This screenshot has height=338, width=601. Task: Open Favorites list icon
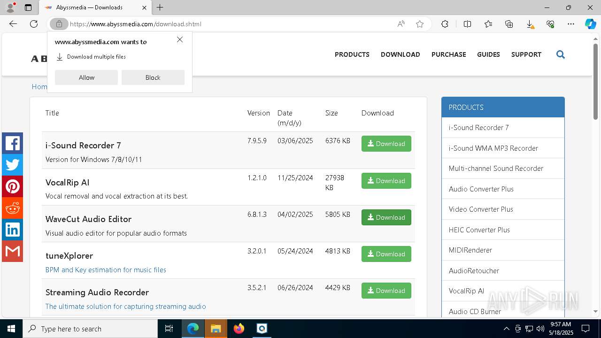coord(488,24)
